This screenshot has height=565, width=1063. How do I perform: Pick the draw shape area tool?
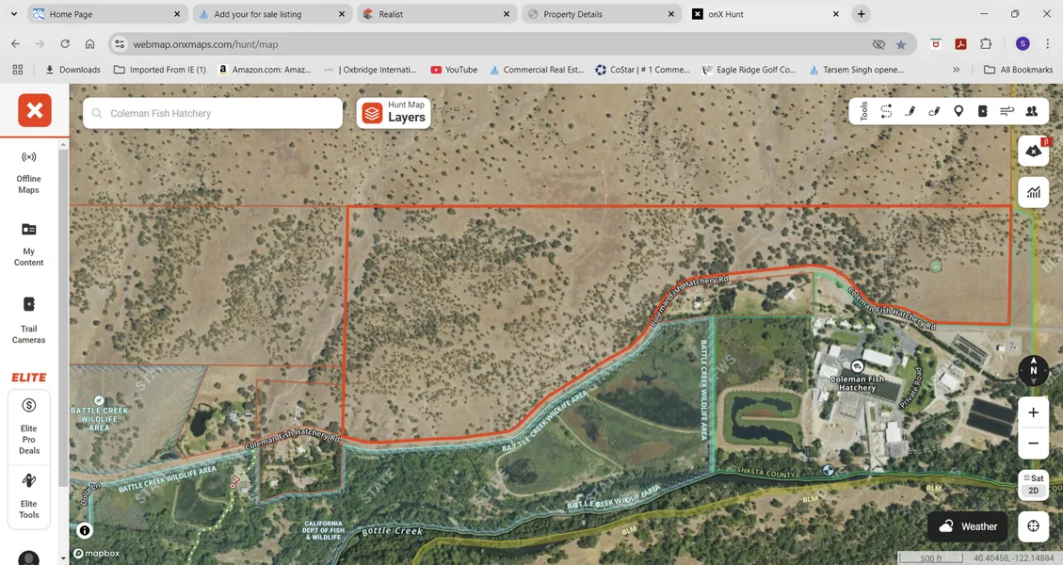[x=934, y=111]
